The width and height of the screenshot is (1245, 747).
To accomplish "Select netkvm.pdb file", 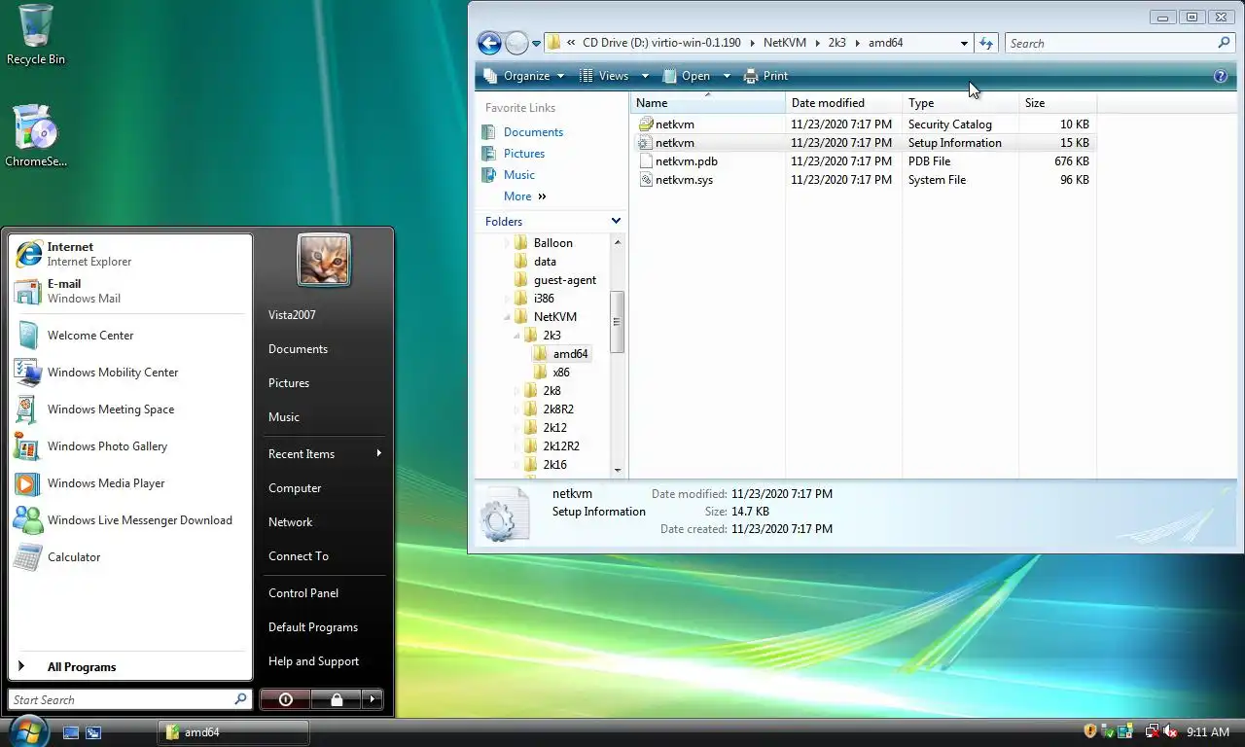I will (x=686, y=161).
